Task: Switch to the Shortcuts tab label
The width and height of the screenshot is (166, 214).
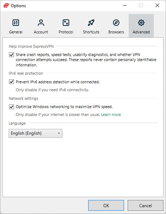Action: (x=91, y=32)
